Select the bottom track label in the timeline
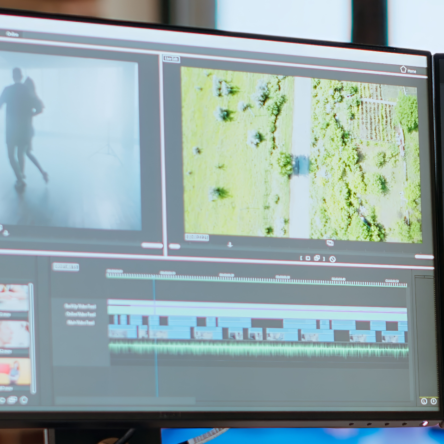The image size is (444, 444). point(80,322)
